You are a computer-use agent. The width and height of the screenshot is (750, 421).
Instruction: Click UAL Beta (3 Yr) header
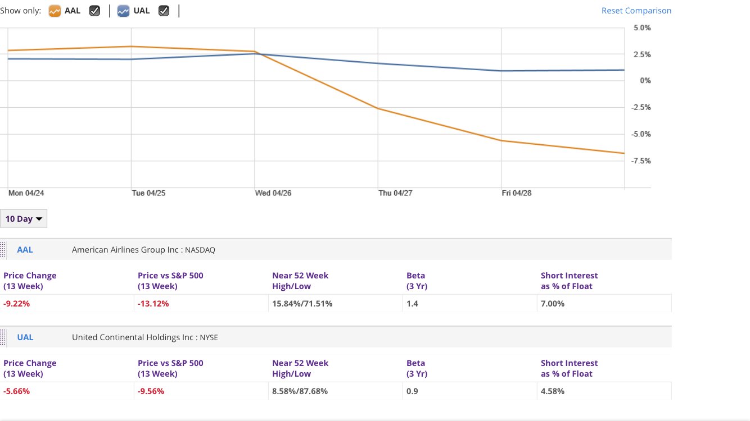416,368
